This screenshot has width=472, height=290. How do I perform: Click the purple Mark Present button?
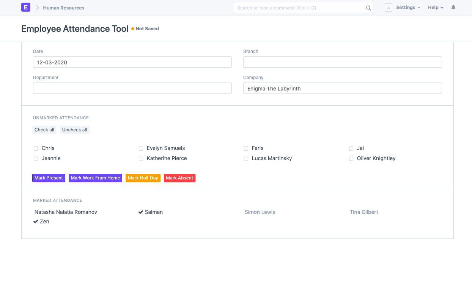(49, 178)
